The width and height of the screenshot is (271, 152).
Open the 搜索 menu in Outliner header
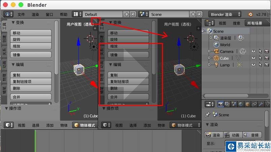(x=236, y=23)
